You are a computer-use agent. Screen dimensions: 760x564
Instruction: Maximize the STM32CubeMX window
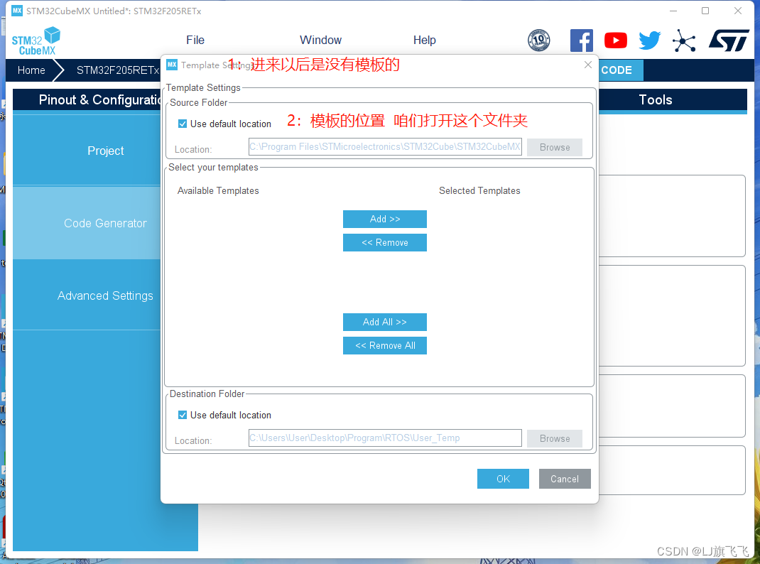[x=705, y=11]
